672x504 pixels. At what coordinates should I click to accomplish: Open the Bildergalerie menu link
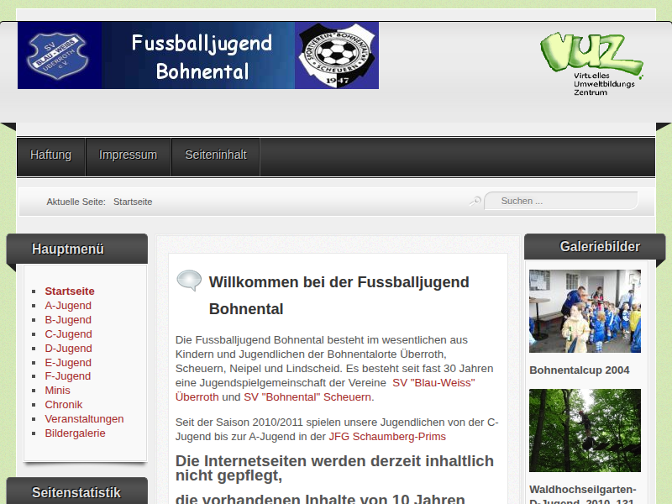point(75,433)
